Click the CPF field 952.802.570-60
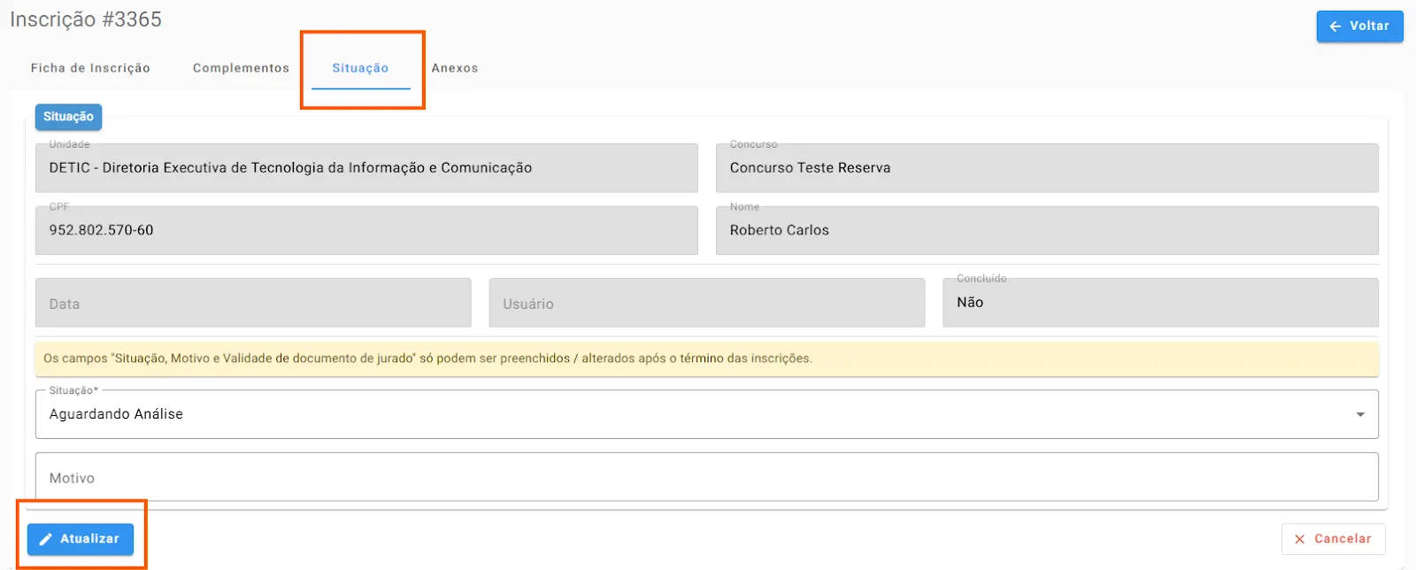Image resolution: width=1416 pixels, height=570 pixels. pyautogui.click(x=366, y=230)
